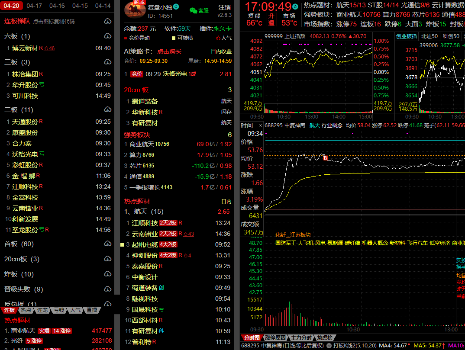Expand the 20cm板 (3) group
This screenshot has height=350, width=465.
22,259
